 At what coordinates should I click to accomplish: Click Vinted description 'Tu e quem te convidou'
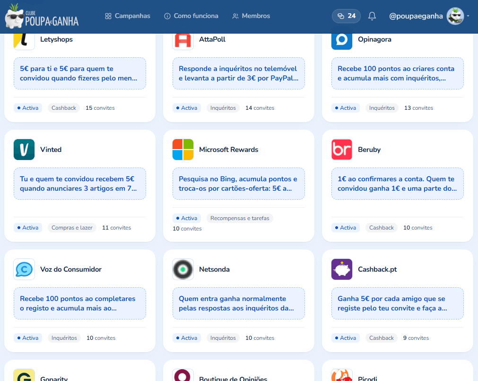[x=80, y=184]
